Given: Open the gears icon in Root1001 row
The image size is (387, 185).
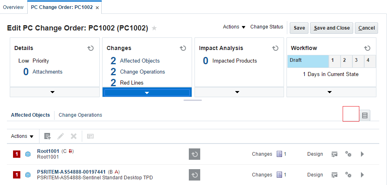Looking at the screenshot, I should [348, 154].
